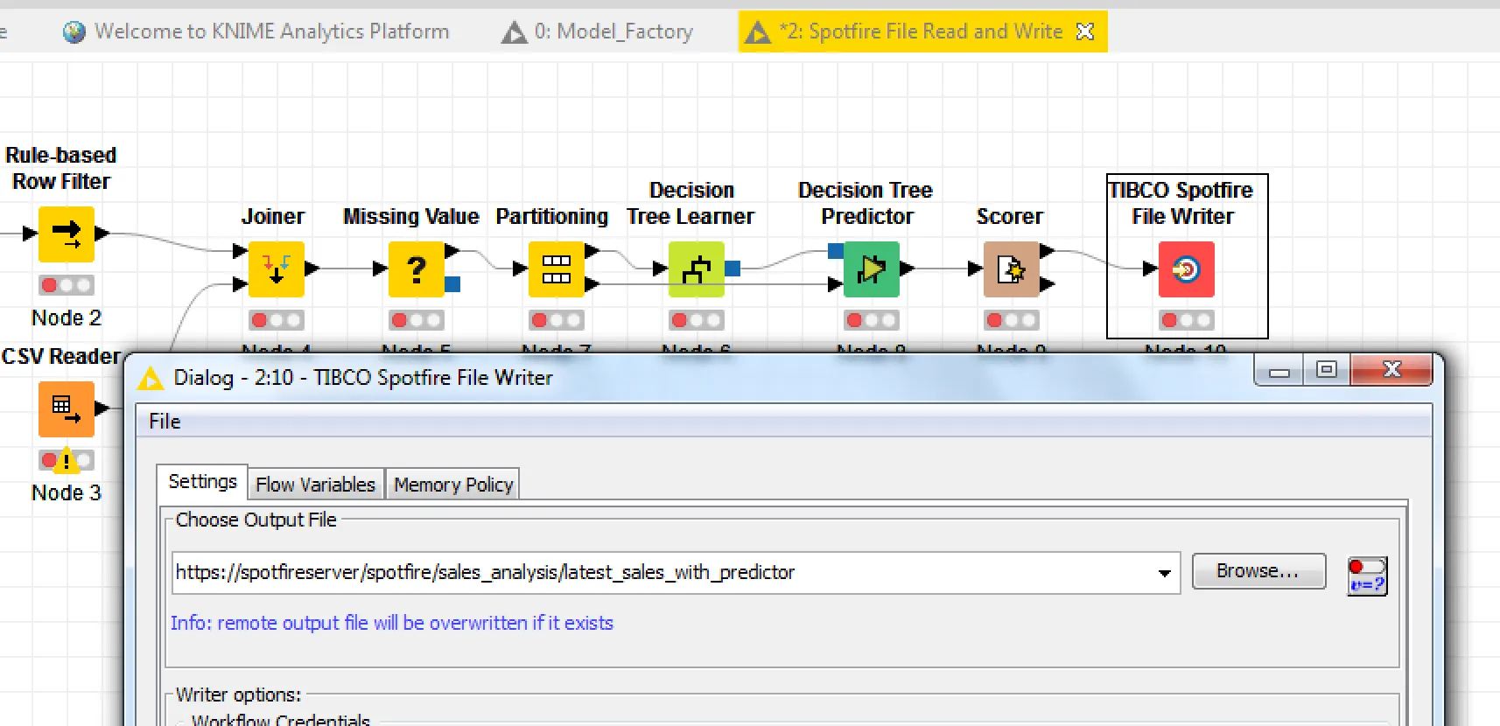Image resolution: width=1500 pixels, height=726 pixels.
Task: Open the Settings tab in dialog
Action: pos(202,481)
